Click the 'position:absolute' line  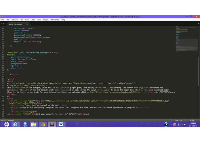(x=20, y=57)
